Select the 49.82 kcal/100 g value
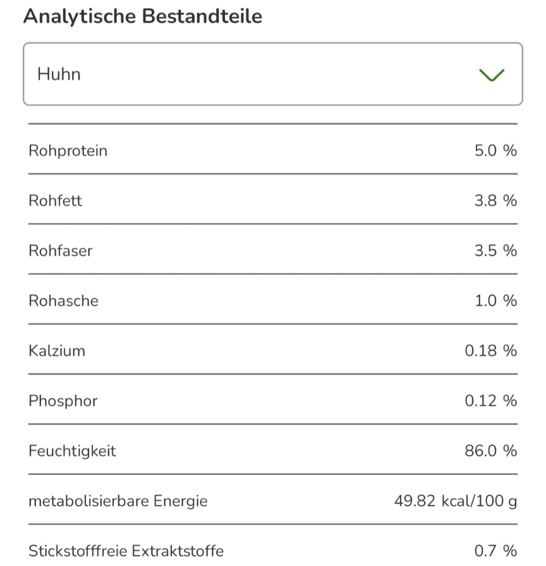This screenshot has width=546, height=566. pyautogui.click(x=456, y=502)
